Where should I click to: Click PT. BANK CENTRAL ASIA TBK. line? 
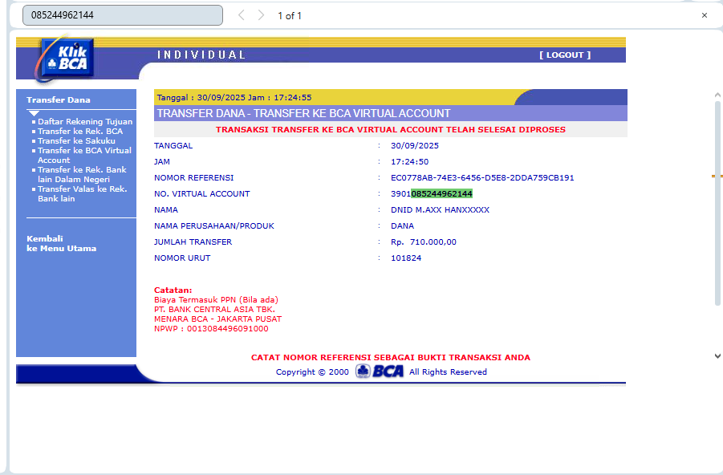click(214, 310)
